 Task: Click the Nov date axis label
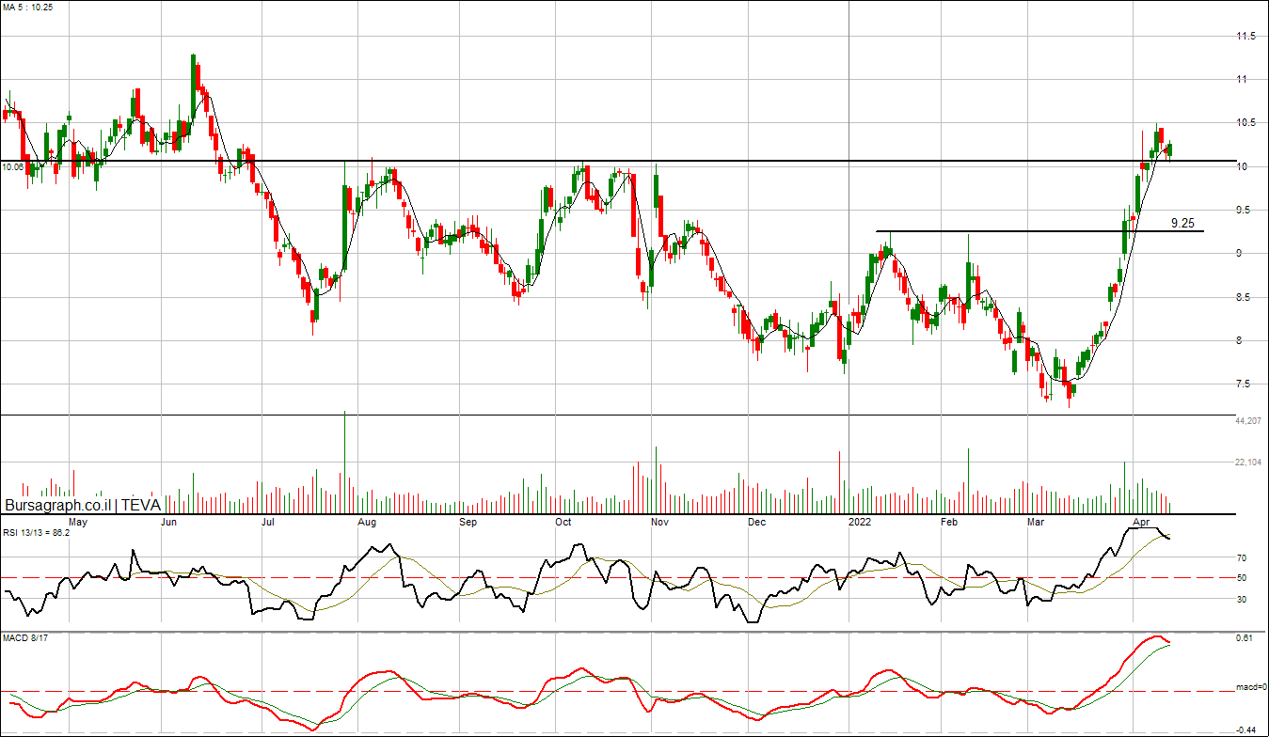click(x=659, y=521)
